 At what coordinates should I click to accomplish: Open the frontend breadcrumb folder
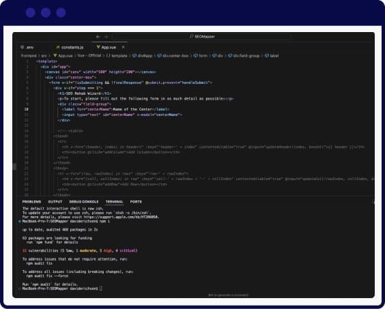pyautogui.click(x=29, y=56)
